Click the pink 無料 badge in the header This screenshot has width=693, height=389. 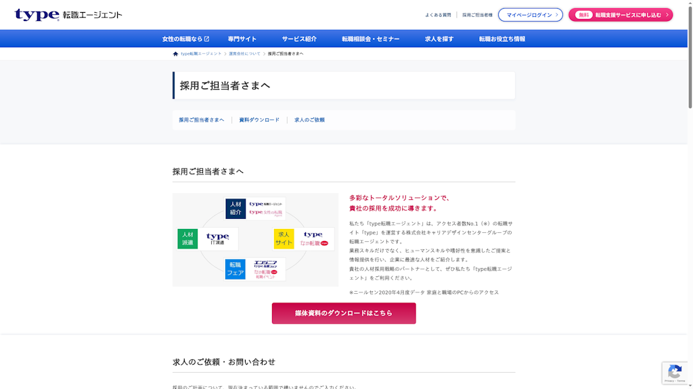584,15
